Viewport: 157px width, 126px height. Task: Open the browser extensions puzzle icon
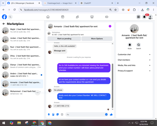(x=134, y=10)
